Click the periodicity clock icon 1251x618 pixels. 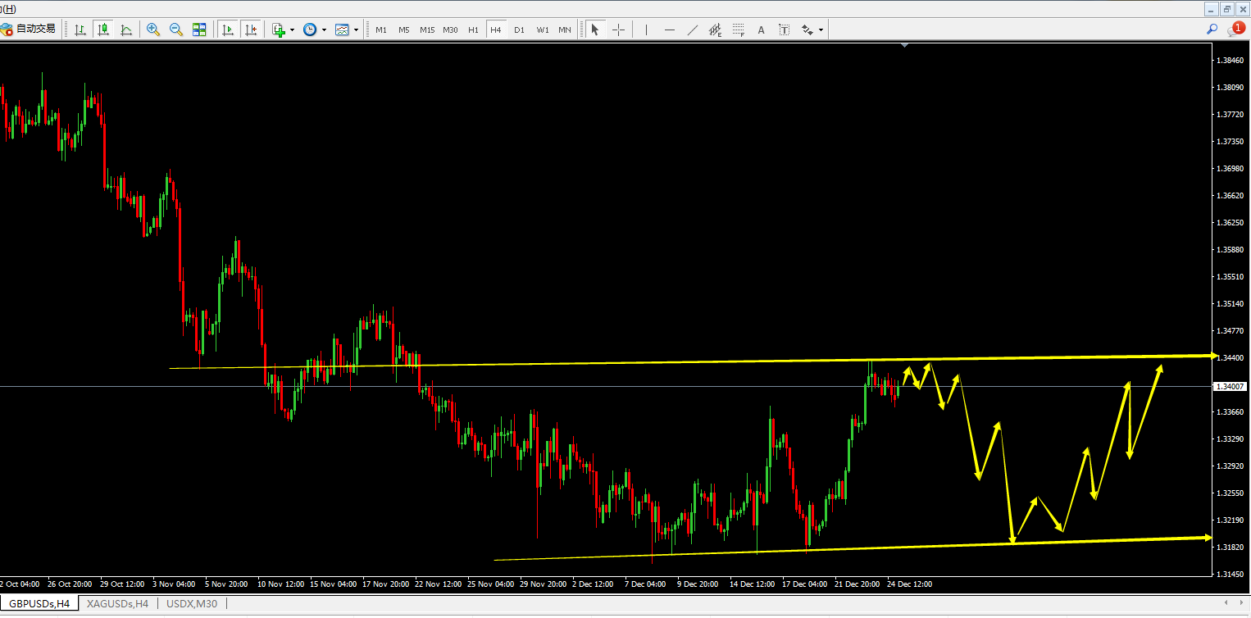click(310, 30)
